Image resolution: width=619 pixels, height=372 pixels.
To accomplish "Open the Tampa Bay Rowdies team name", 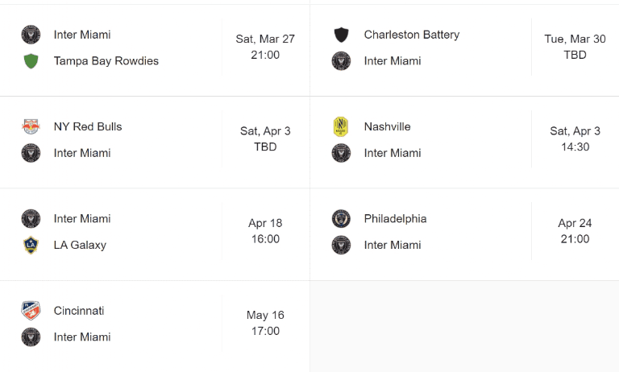I will [x=106, y=61].
